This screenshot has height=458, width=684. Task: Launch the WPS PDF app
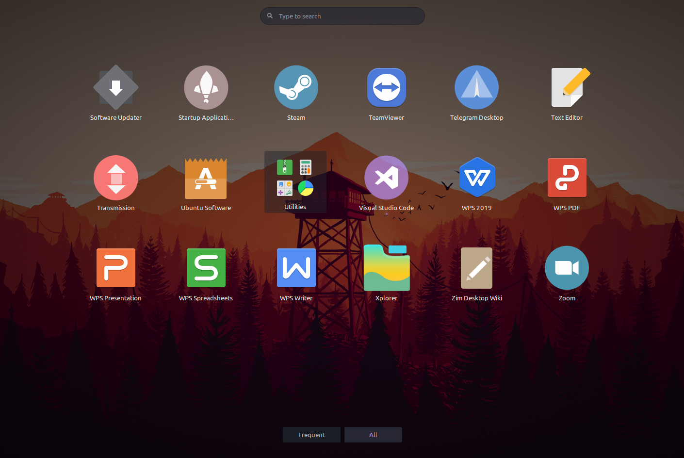(x=567, y=178)
